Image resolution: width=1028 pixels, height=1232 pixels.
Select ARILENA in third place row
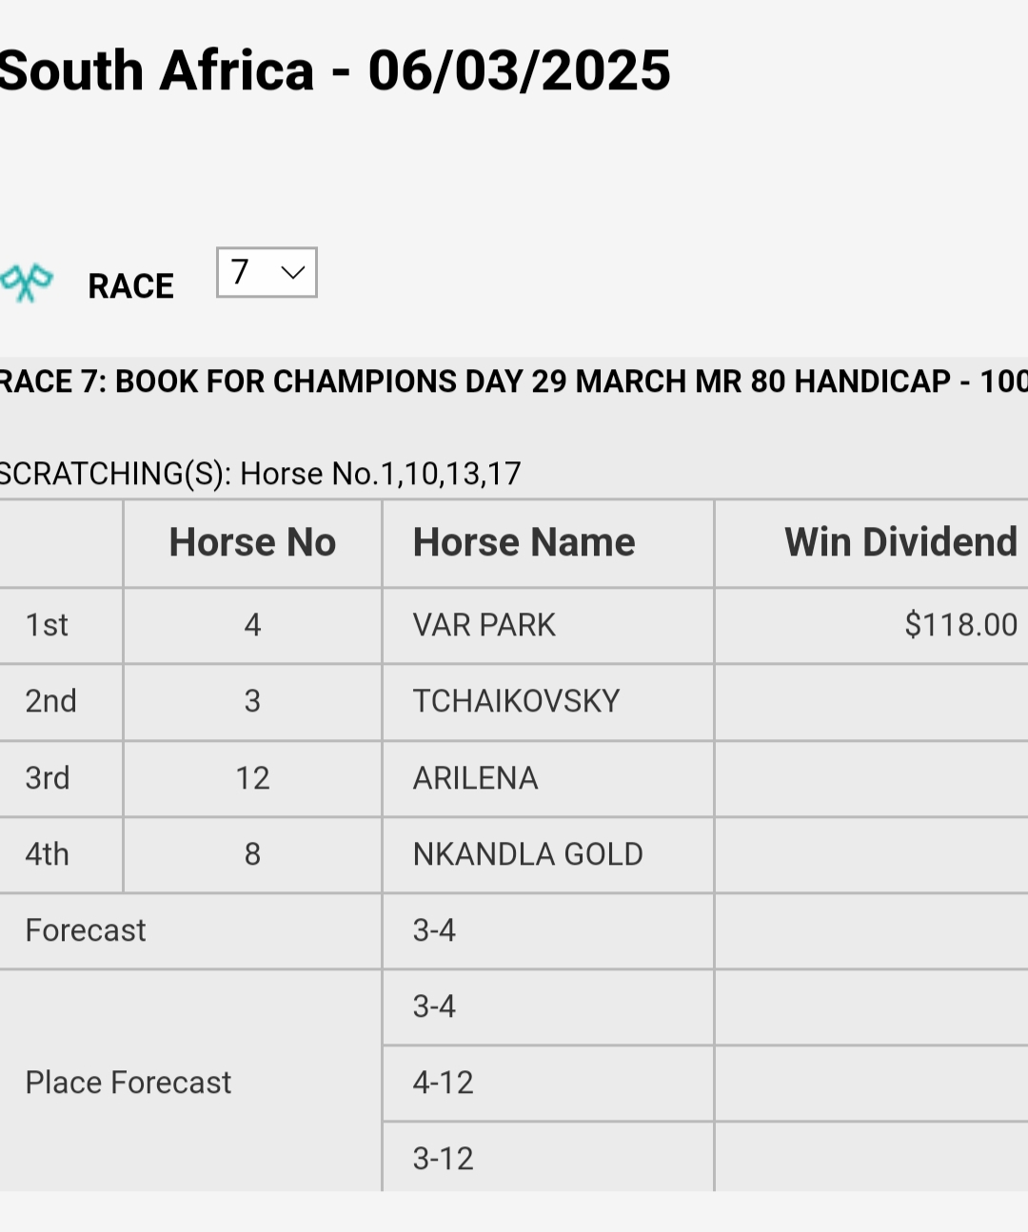click(475, 778)
